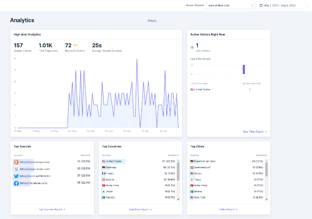312x219 pixels.
Task: Open the Top Sources Report link
Action: (x=52, y=209)
